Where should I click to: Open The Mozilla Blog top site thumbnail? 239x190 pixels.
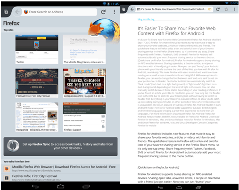click(x=84, y=49)
